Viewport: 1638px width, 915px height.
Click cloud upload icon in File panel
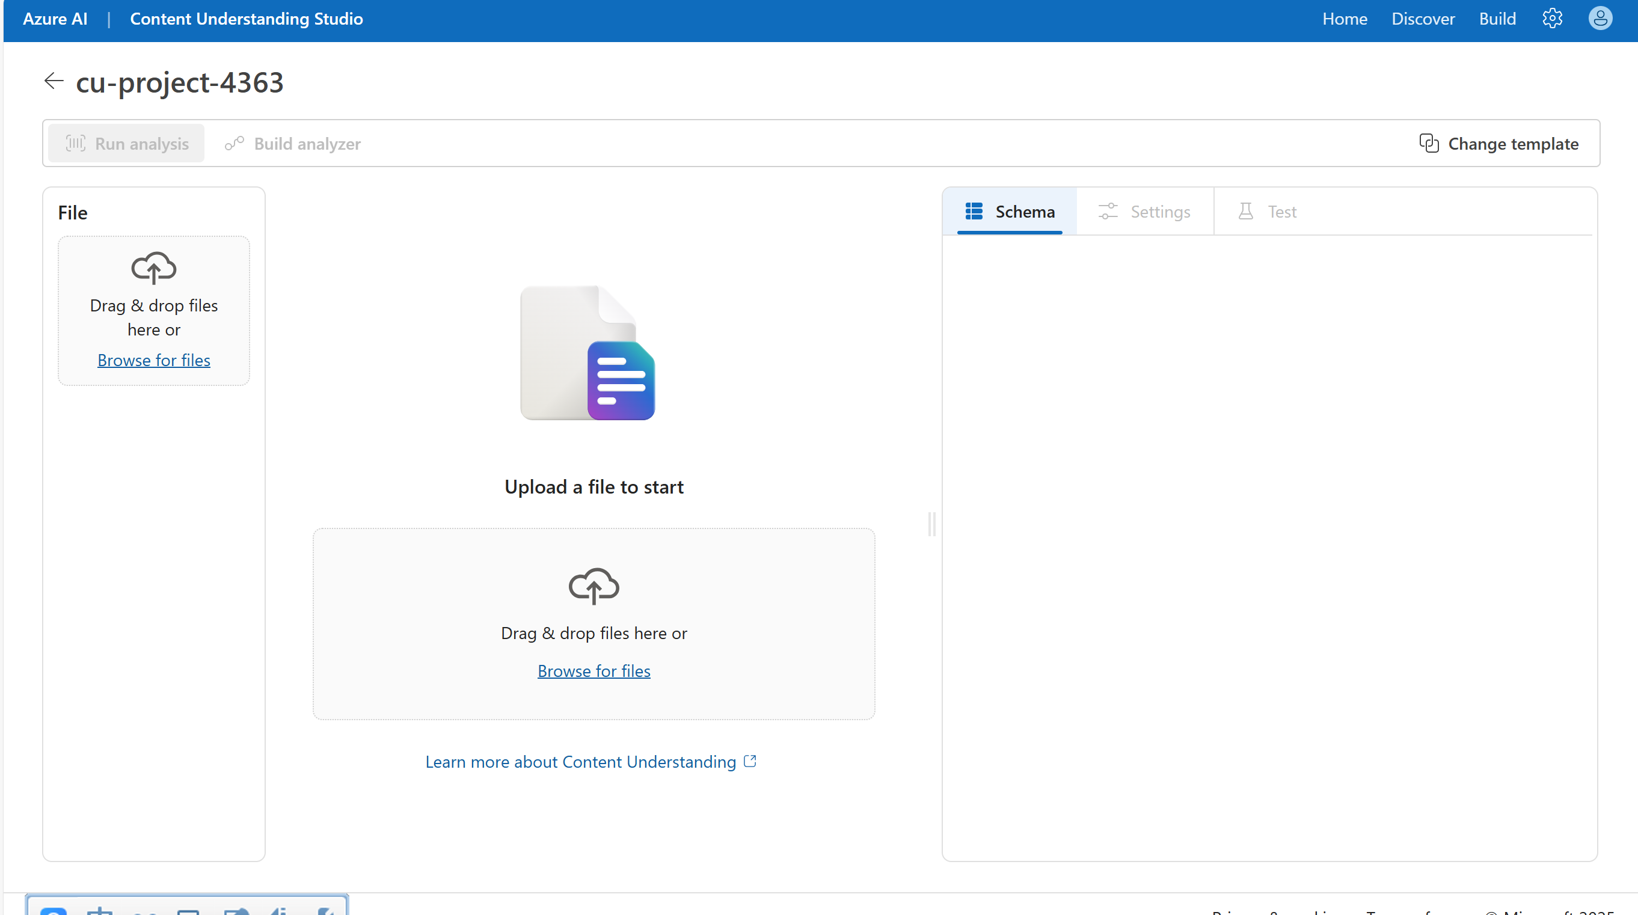click(154, 268)
